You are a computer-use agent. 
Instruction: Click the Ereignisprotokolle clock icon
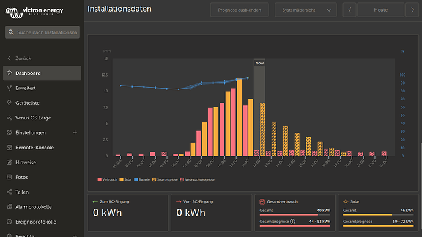tap(9, 221)
